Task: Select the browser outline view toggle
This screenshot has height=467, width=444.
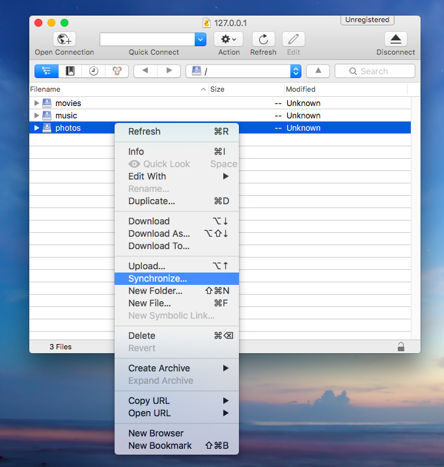Action: pos(46,71)
